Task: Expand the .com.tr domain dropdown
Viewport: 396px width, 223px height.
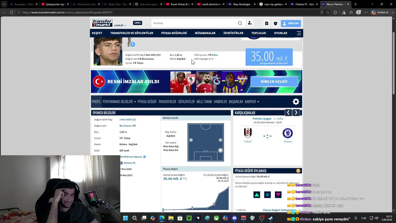Action: coord(120,25)
